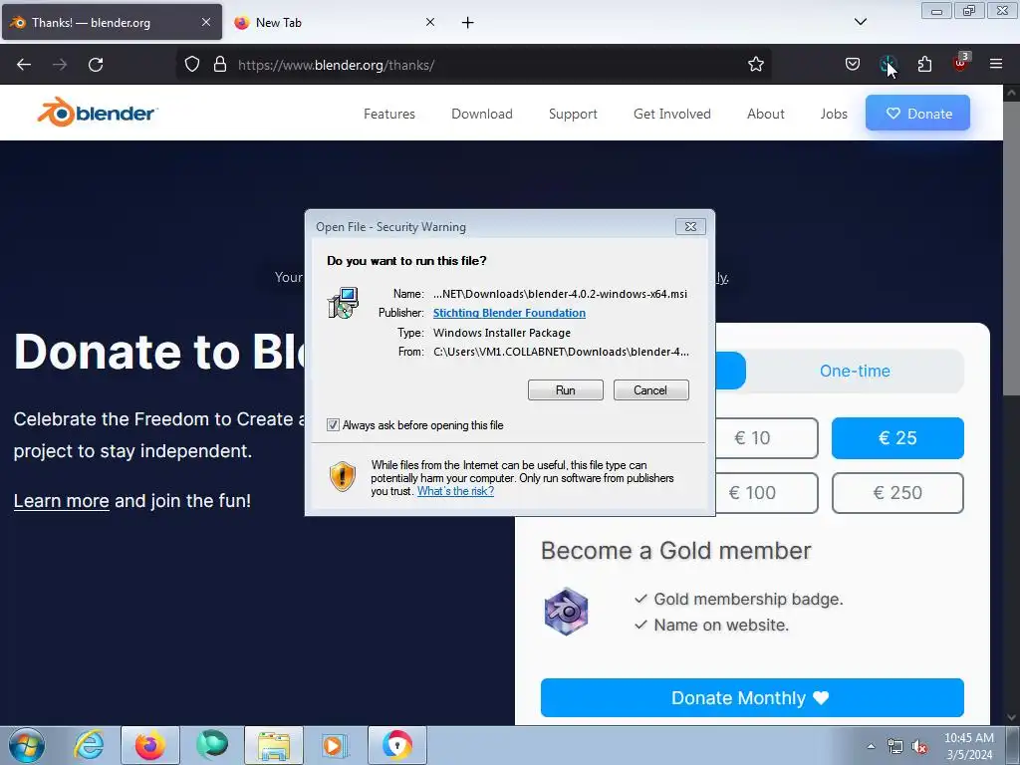Open the media player taskbar icon
Screen dimensions: 1020x765
(x=336, y=745)
